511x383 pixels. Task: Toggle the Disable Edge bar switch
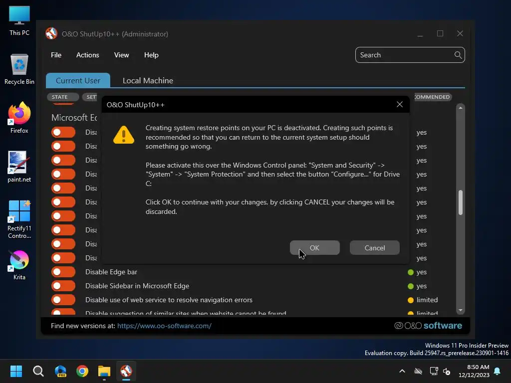[63, 272]
